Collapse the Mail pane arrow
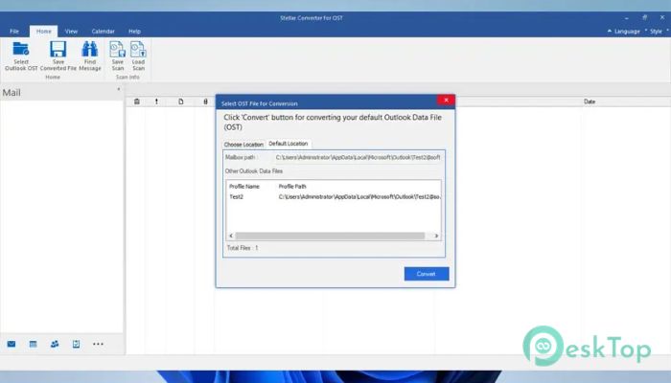The height and width of the screenshot is (383, 671). 119,89
